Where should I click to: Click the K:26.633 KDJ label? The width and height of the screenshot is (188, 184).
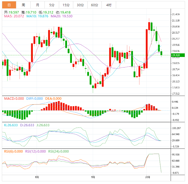pyautogui.click(x=11, y=125)
